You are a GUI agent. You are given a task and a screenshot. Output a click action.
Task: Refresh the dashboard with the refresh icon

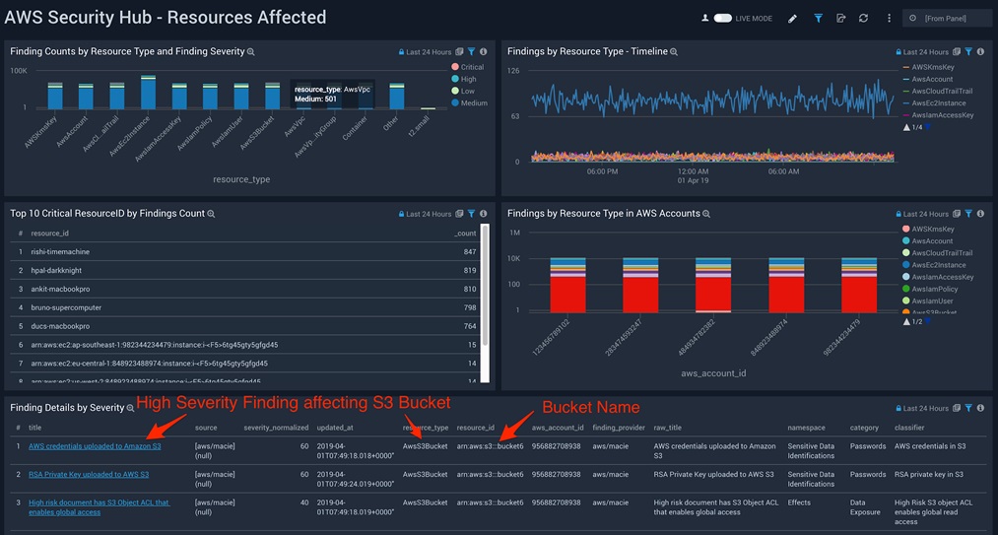click(863, 18)
